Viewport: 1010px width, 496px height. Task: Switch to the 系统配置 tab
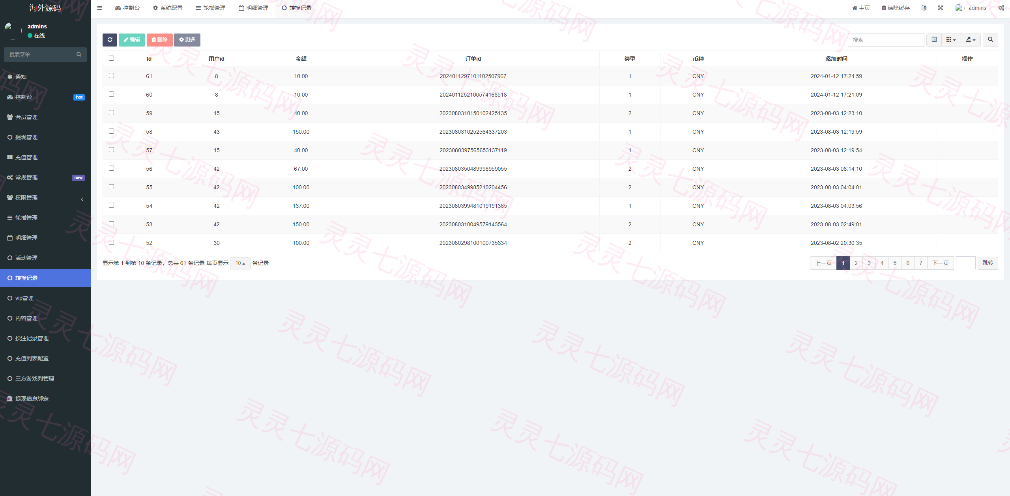(x=168, y=8)
